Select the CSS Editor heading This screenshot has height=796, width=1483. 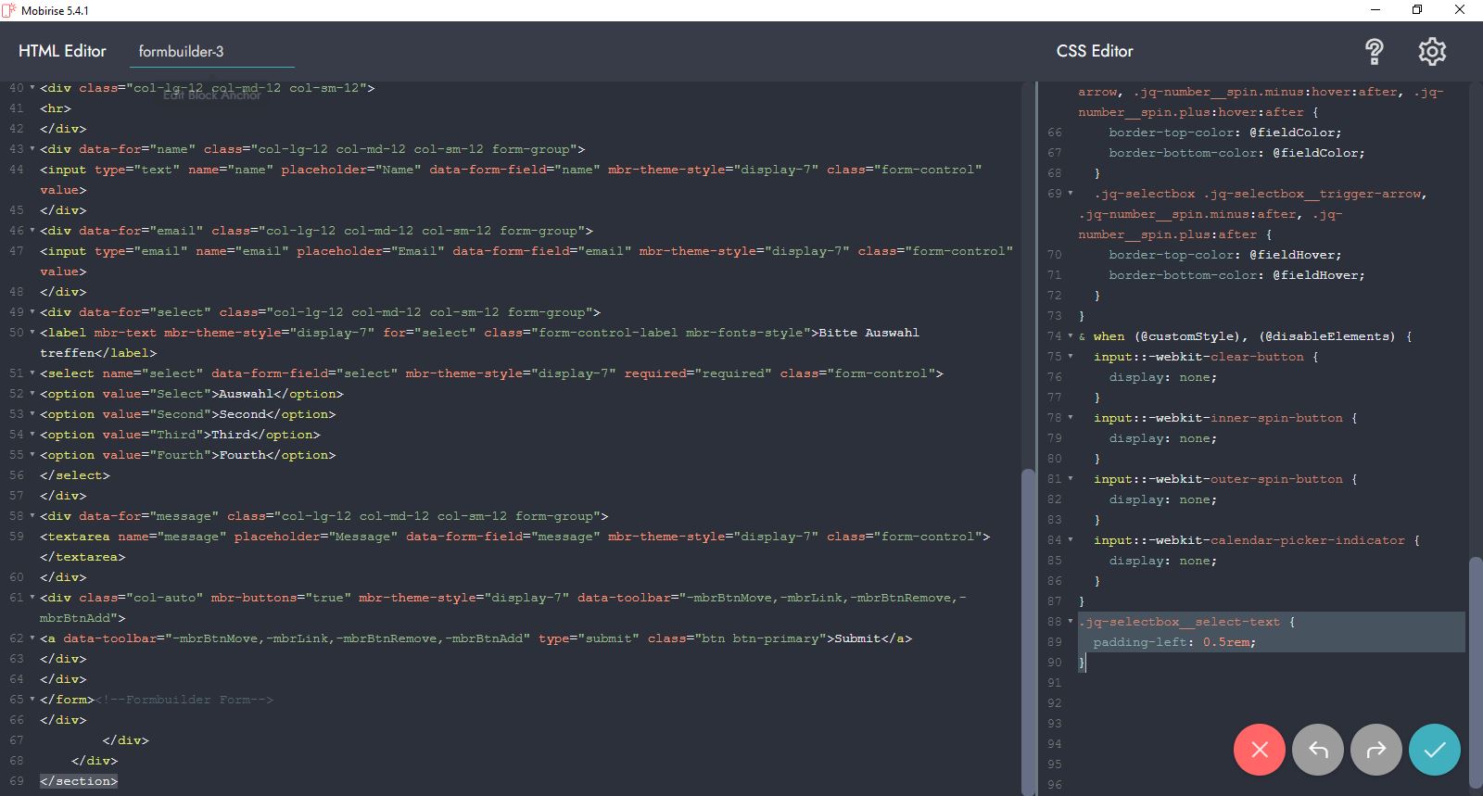coord(1095,51)
